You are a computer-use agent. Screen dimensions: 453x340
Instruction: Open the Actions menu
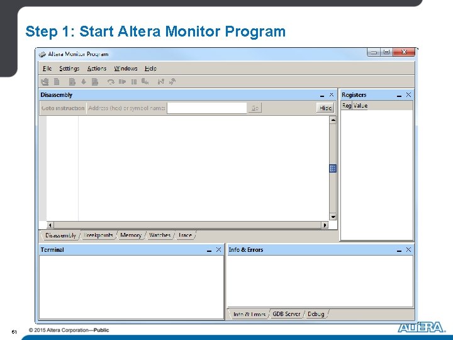[97, 69]
